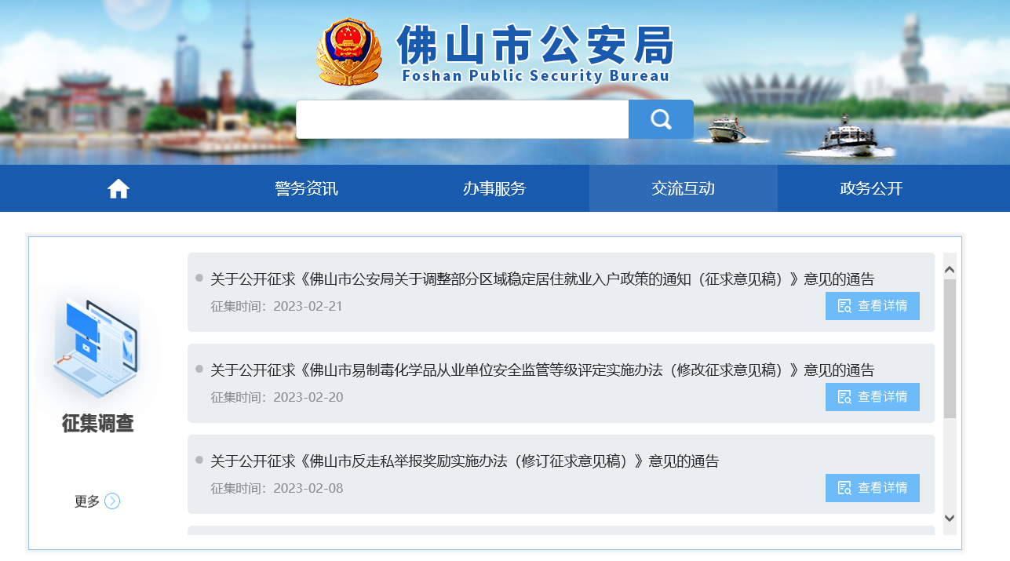This screenshot has width=1010, height=561.
Task: Click 查看详情 for the 2023-02-21 notice
Action: click(873, 306)
